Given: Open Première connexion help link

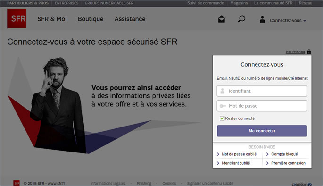Looking at the screenshot, I should coord(289,163).
